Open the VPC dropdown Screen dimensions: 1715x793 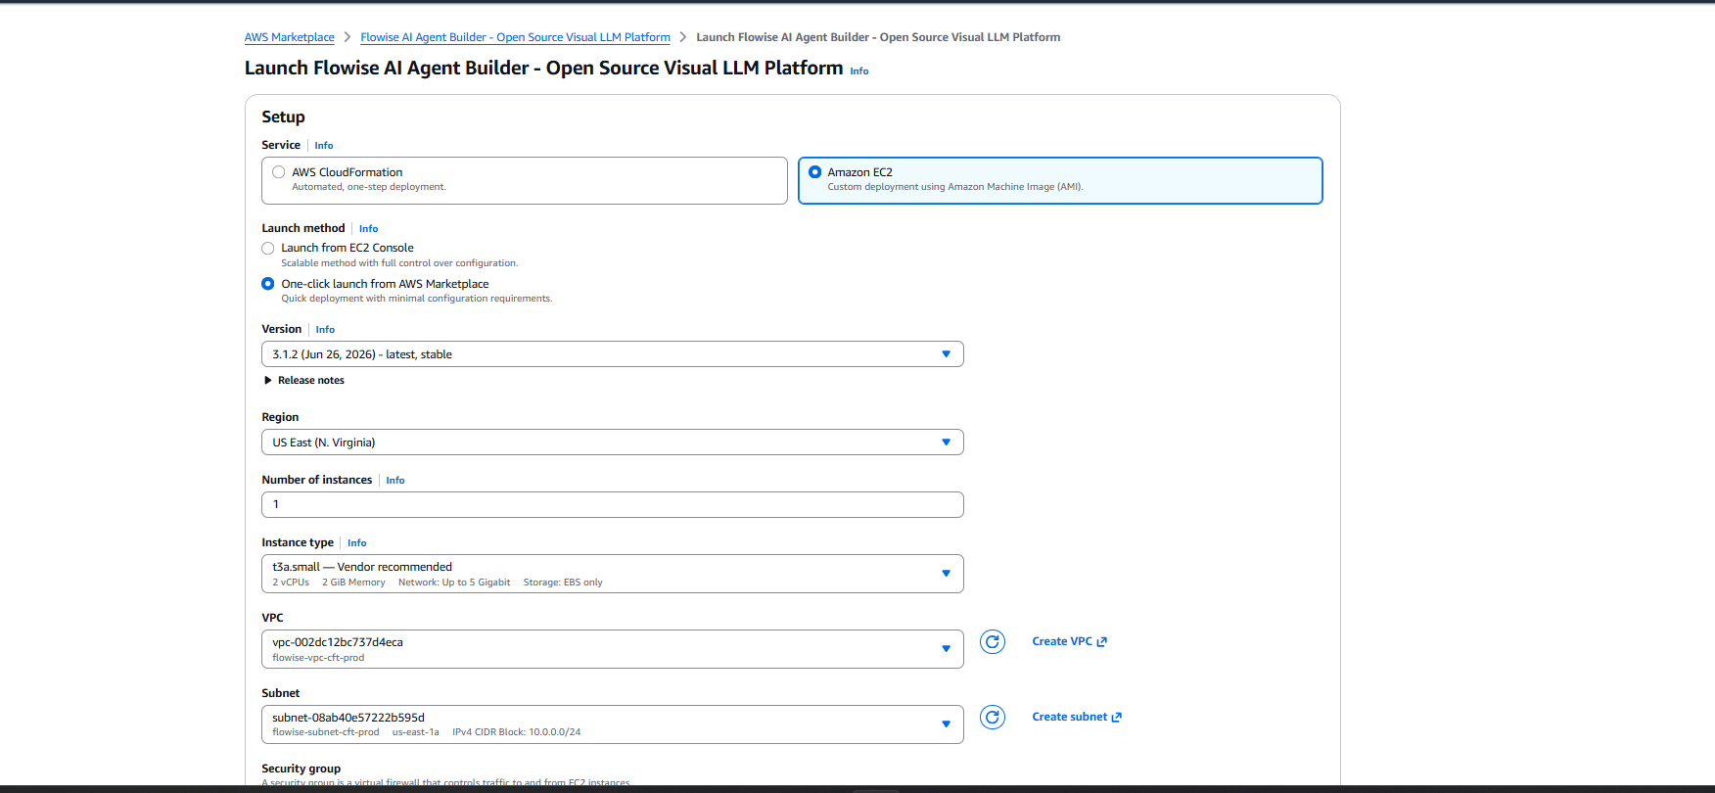613,649
